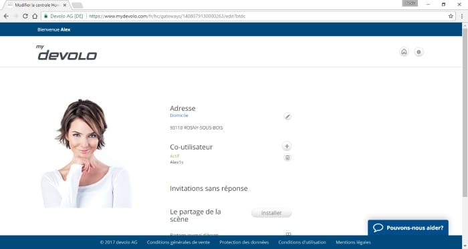Open a new browser tab
This screenshot has height=249, width=468.
[x=78, y=5]
